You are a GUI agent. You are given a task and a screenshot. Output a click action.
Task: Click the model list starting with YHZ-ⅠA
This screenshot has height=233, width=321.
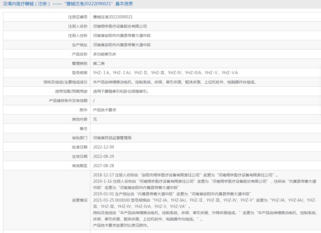pos(165,73)
